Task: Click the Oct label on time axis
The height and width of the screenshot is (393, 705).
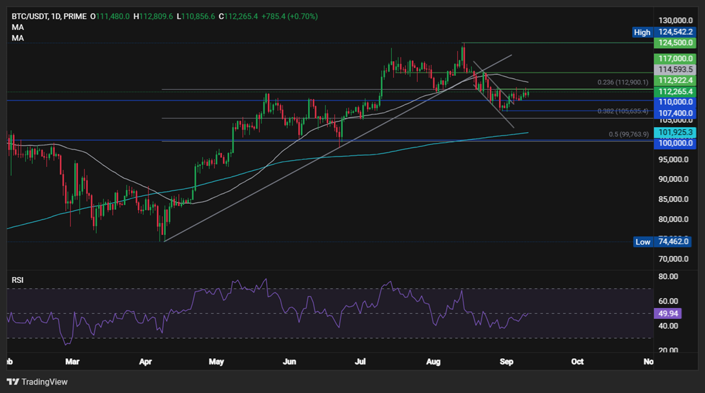Action: click(x=577, y=361)
